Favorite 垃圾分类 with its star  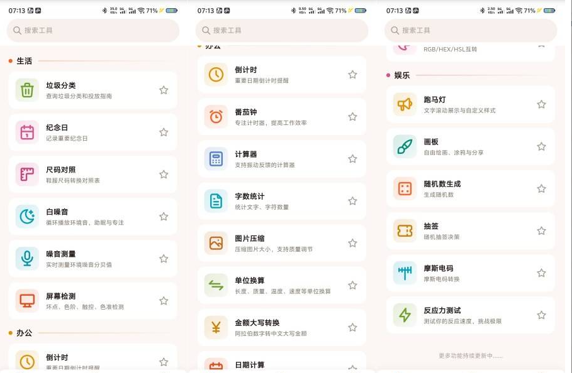click(164, 90)
